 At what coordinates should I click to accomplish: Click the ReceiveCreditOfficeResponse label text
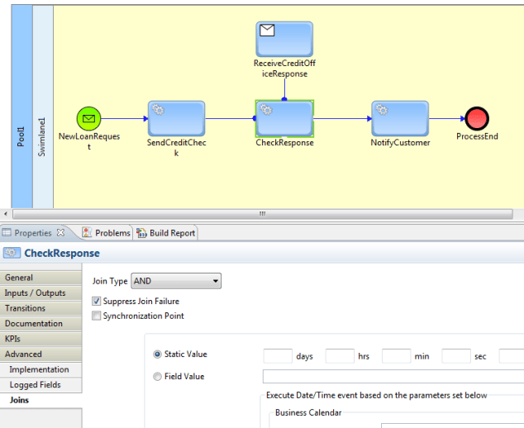284,69
